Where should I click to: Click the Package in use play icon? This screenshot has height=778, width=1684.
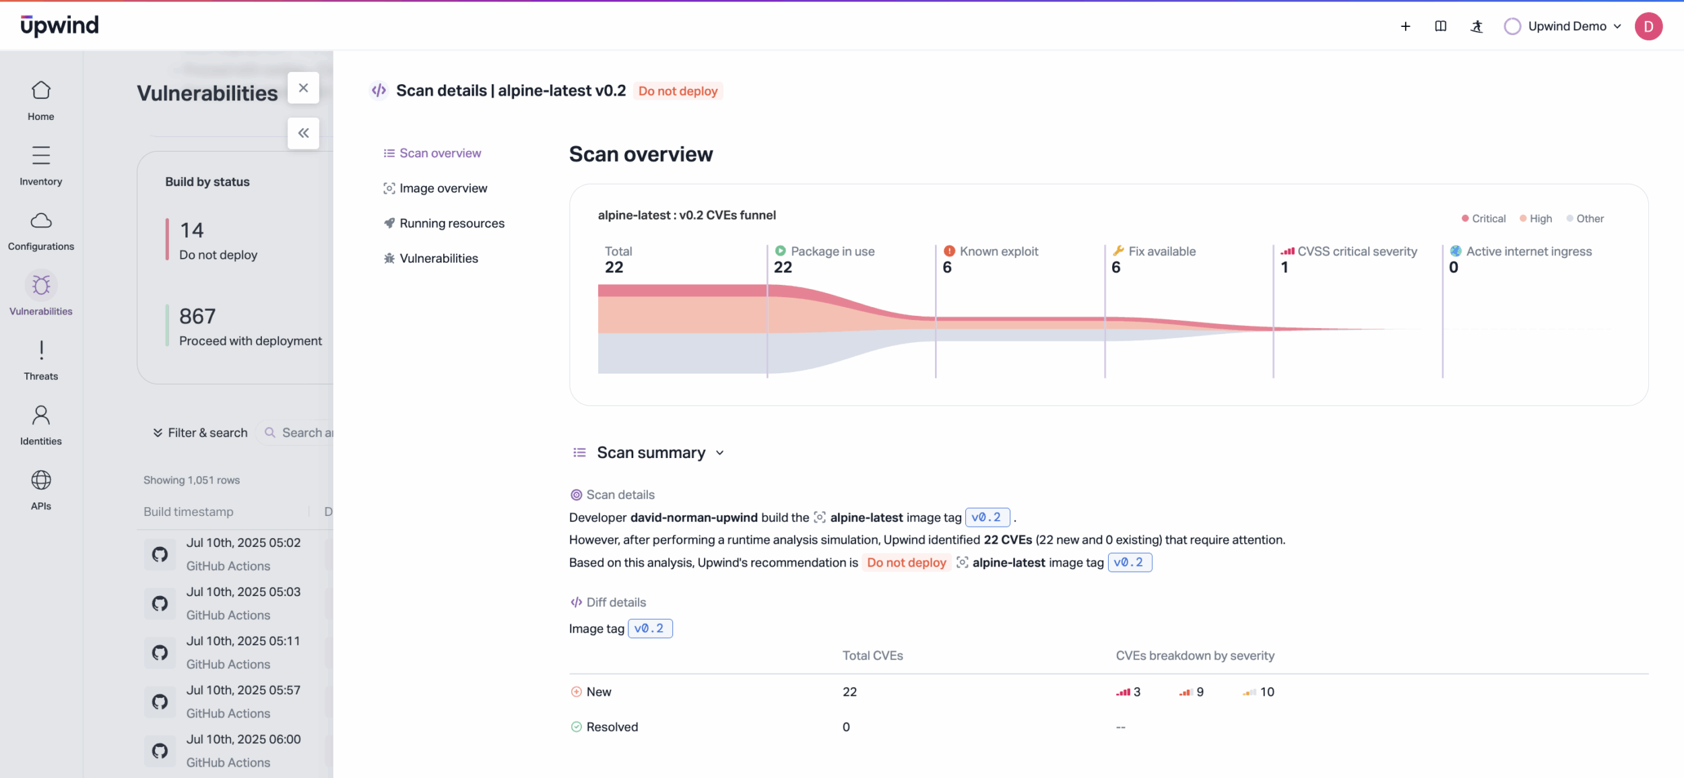coord(780,251)
